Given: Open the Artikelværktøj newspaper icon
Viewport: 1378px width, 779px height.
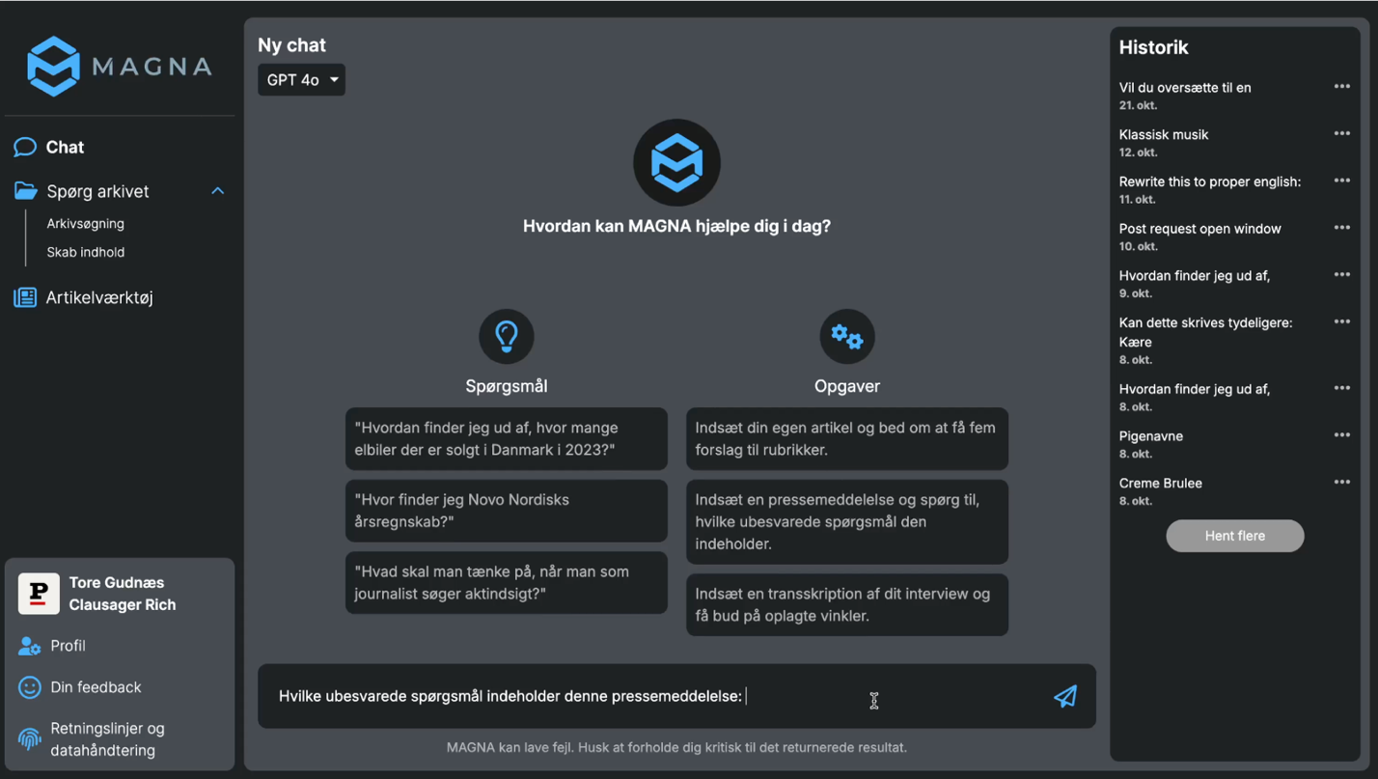Looking at the screenshot, I should point(25,297).
